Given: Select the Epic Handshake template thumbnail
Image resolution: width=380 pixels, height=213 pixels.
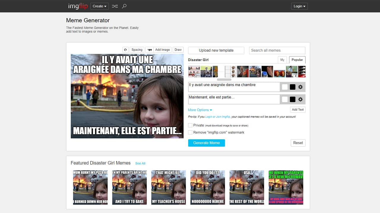Looking at the screenshot, I should [x=243, y=72].
